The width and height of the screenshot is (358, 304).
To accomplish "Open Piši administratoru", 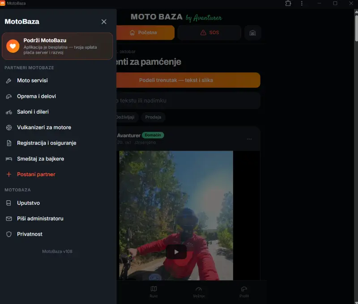I will (57, 219).
